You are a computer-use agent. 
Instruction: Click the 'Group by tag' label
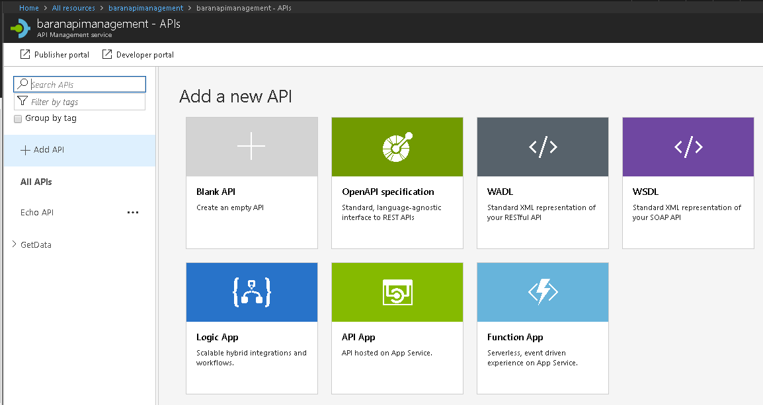tap(51, 118)
